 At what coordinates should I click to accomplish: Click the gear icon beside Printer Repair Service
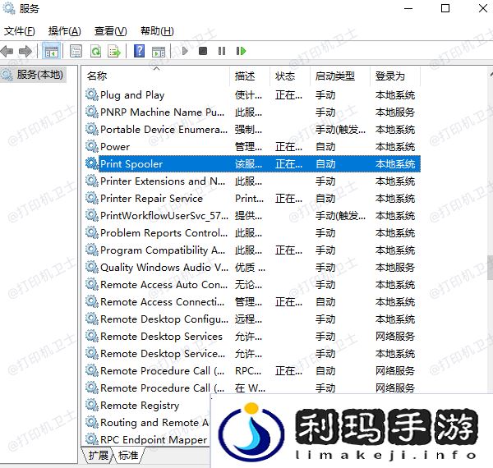coord(92,198)
